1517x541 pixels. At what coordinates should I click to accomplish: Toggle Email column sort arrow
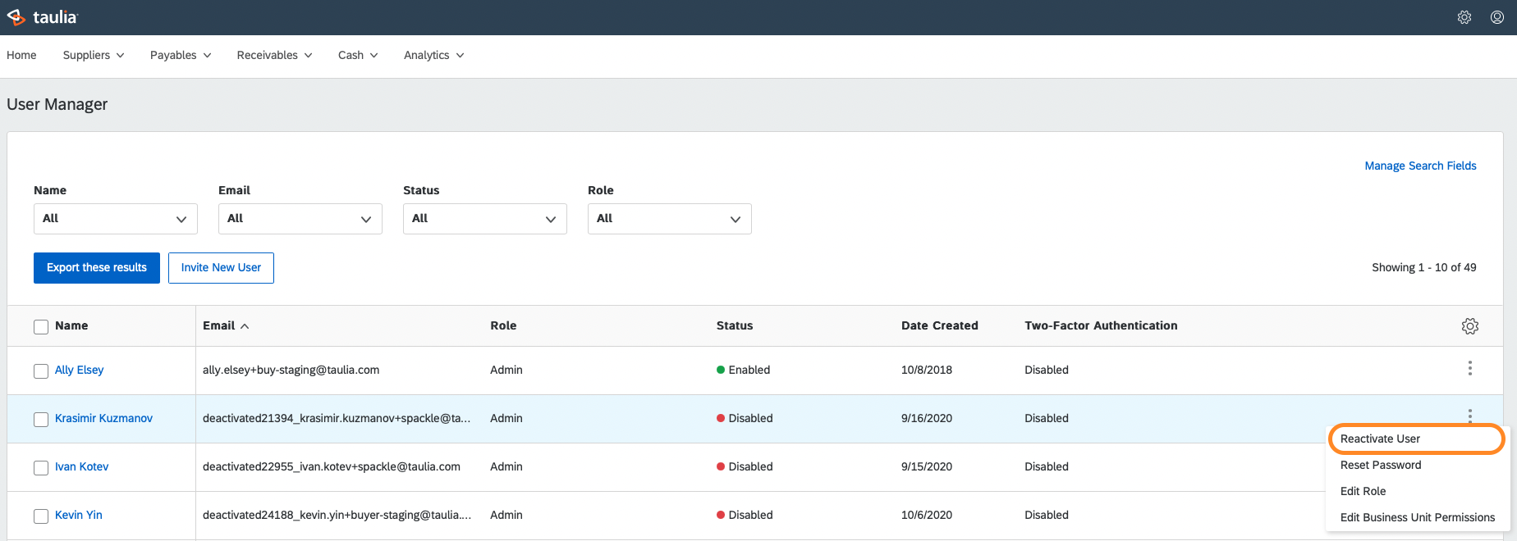click(245, 326)
